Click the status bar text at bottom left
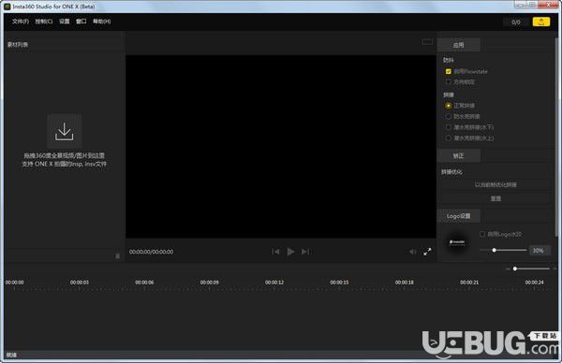The height and width of the screenshot is (363, 562). coord(11,355)
